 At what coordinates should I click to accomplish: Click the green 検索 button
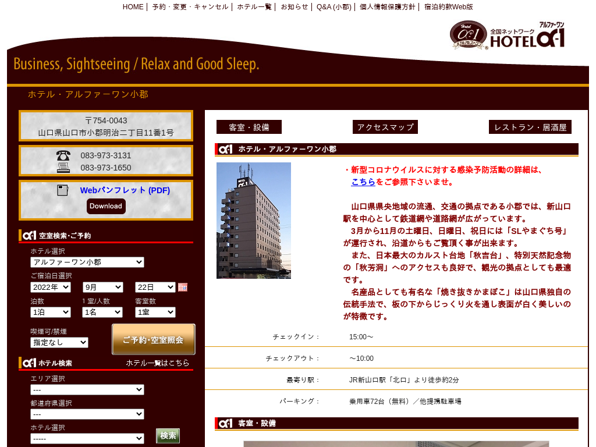click(x=168, y=435)
